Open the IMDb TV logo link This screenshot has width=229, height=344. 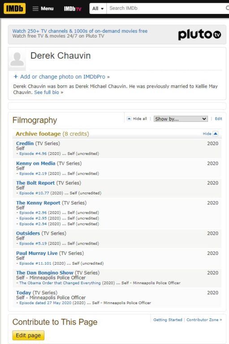(73, 9)
